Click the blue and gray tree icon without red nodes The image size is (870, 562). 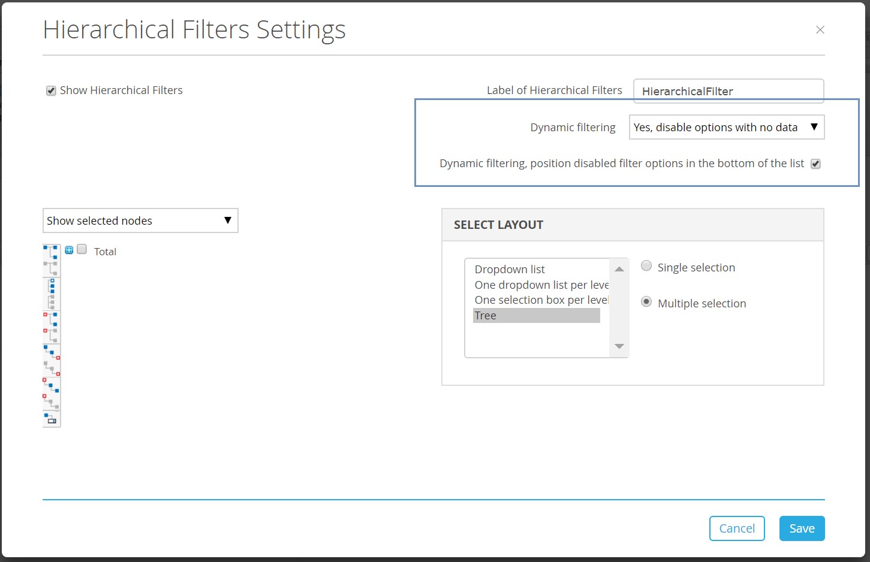(x=52, y=261)
